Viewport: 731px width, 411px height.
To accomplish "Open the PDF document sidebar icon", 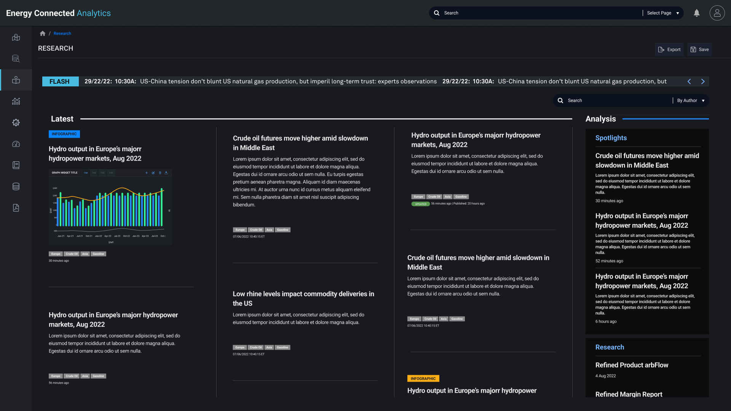I will point(16,208).
